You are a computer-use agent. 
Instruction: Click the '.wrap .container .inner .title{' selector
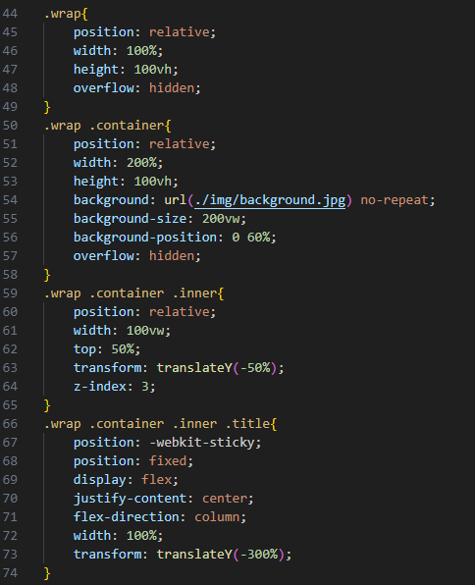160,424
